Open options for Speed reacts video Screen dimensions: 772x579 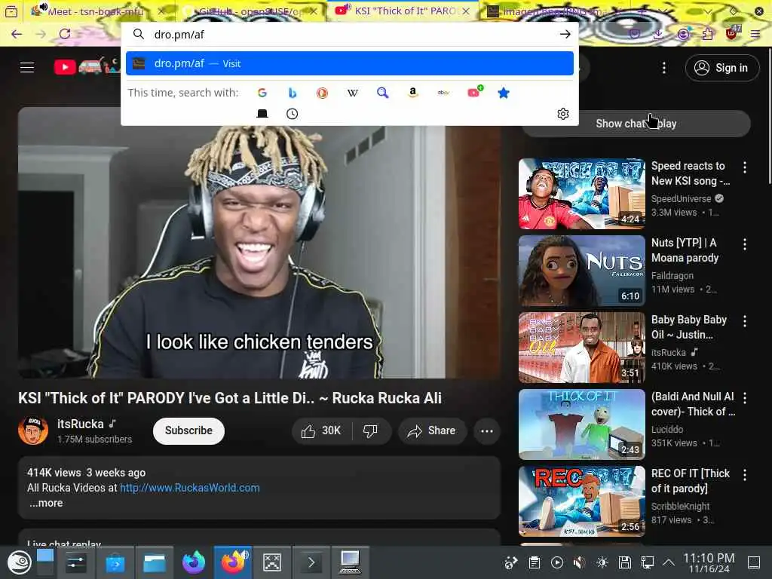pos(744,167)
